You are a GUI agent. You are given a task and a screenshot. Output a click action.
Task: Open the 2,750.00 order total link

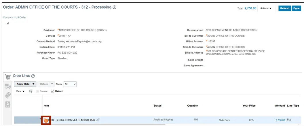(x=250, y=8)
